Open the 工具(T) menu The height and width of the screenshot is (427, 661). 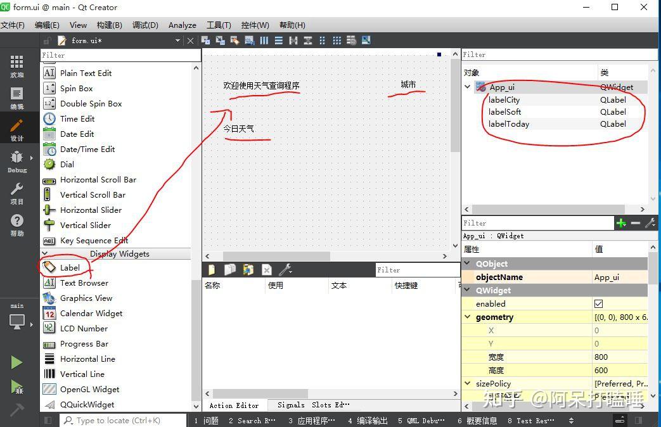coord(219,25)
